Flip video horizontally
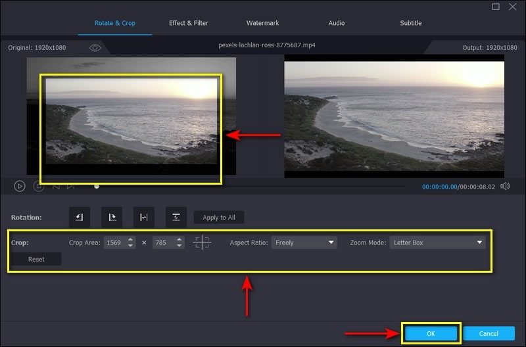Viewport: 526px width, 347px height. [x=143, y=218]
